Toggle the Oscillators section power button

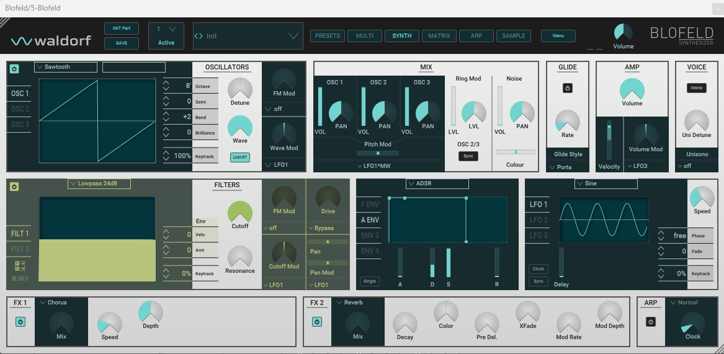point(14,69)
